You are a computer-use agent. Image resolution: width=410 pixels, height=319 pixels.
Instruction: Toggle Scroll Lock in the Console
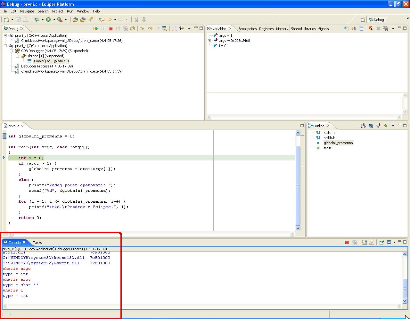364,242
